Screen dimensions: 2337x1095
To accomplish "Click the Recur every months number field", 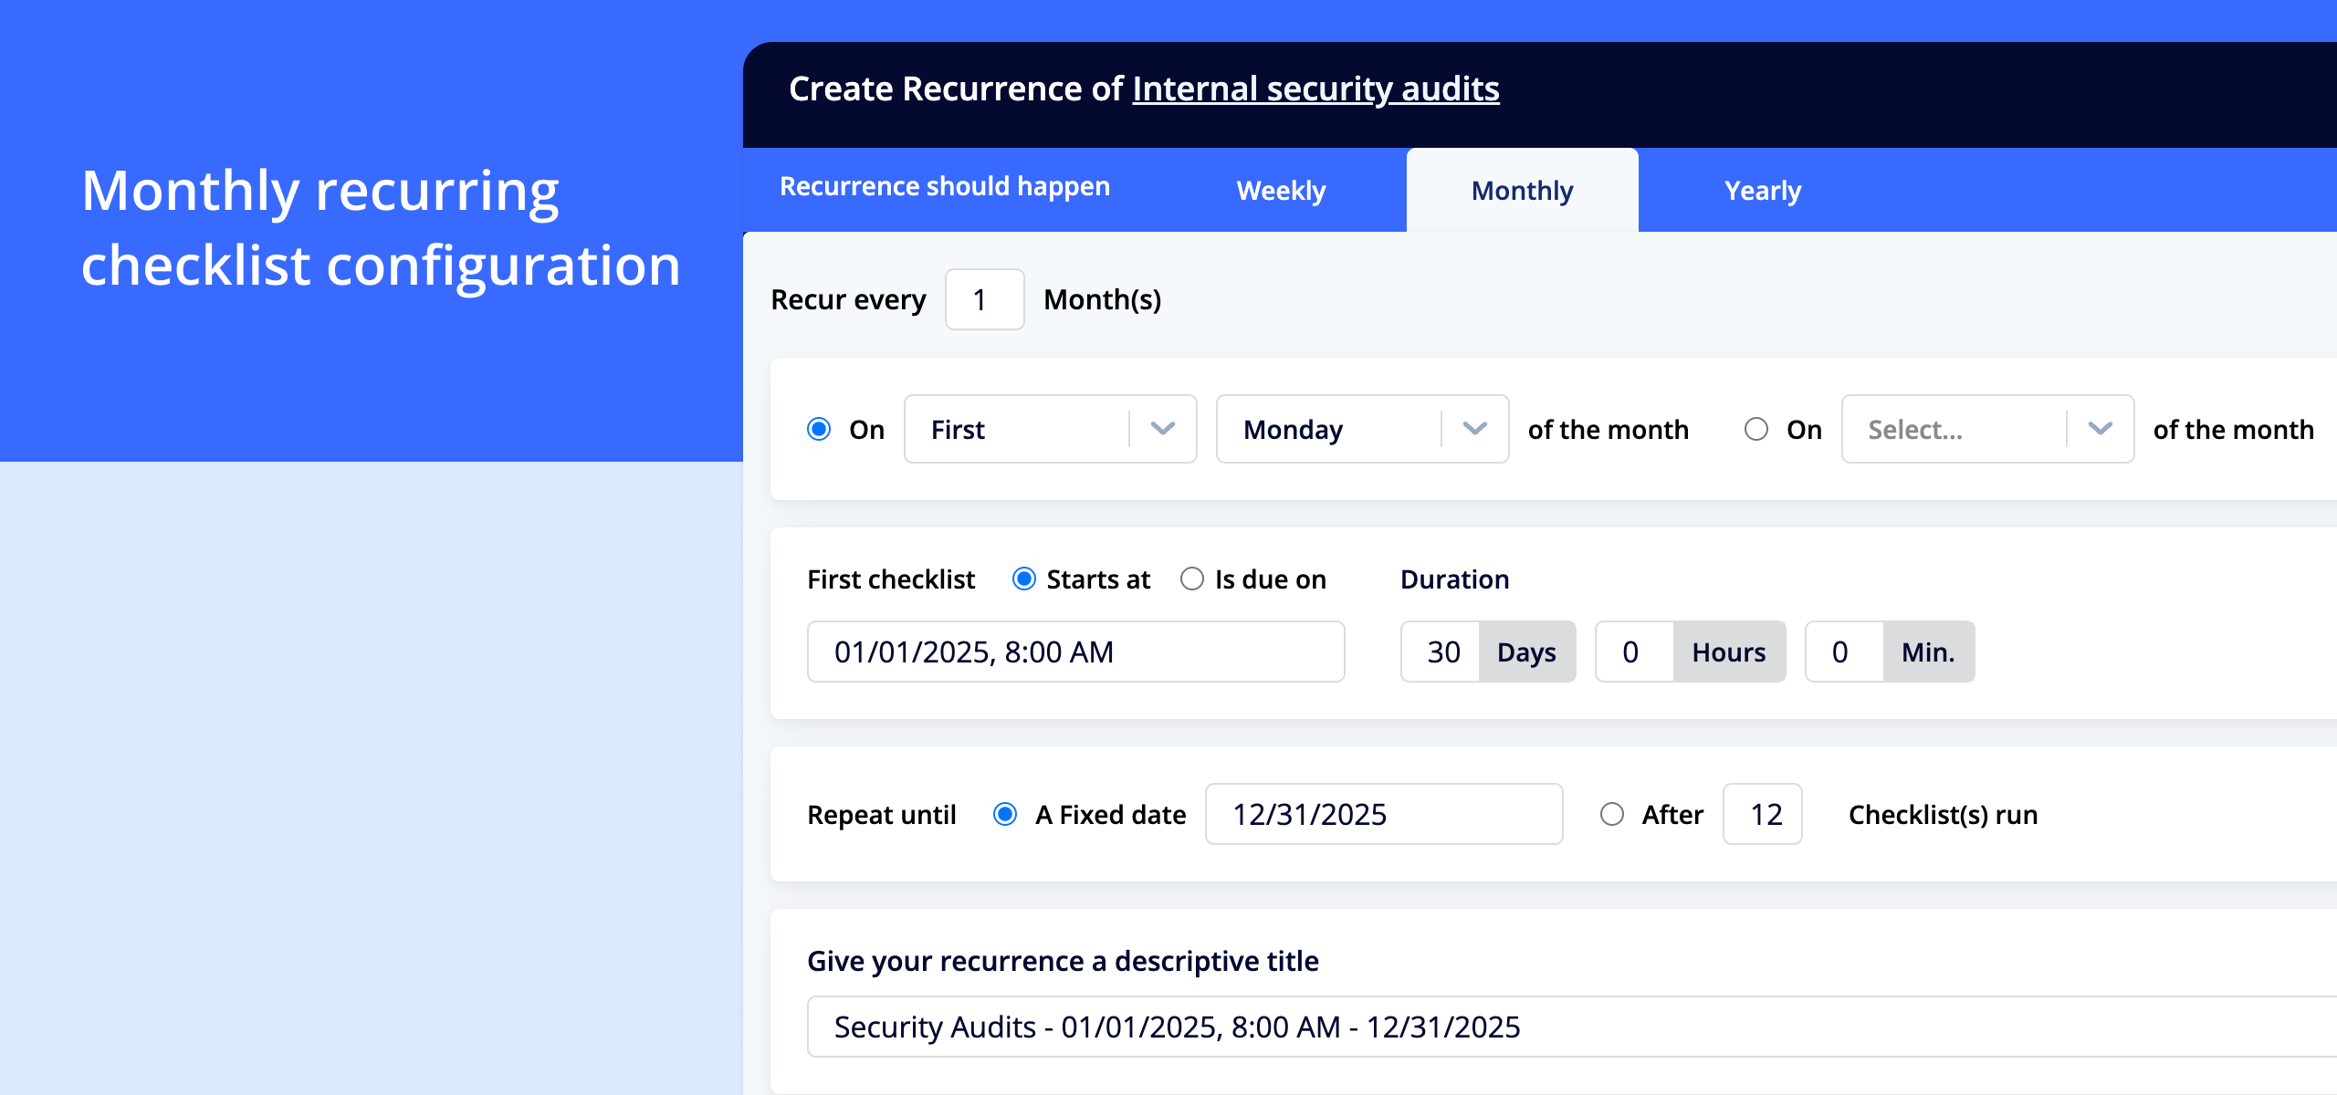I will [983, 299].
